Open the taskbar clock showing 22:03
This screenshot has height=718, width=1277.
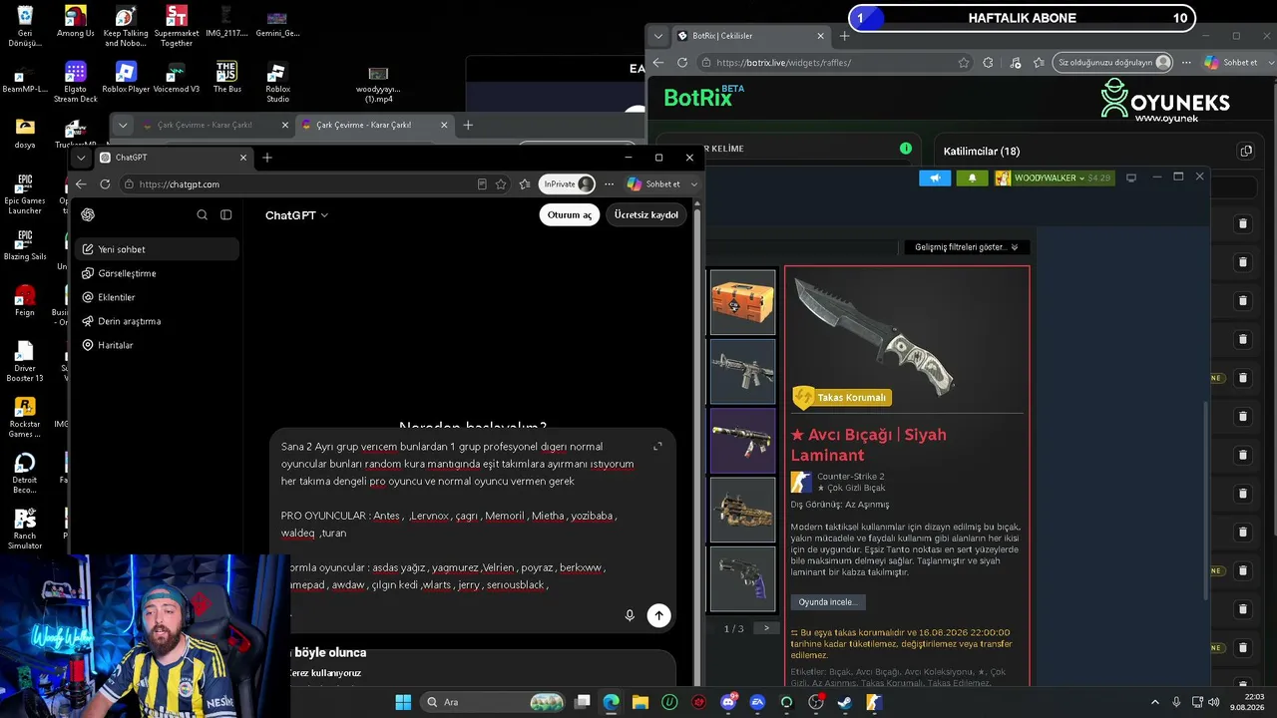pos(1247,702)
